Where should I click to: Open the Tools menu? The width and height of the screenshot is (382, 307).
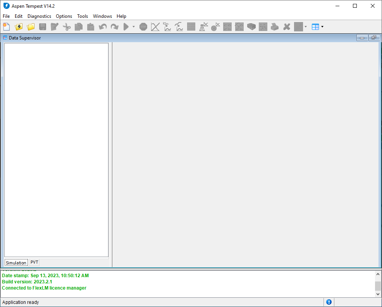click(x=83, y=16)
